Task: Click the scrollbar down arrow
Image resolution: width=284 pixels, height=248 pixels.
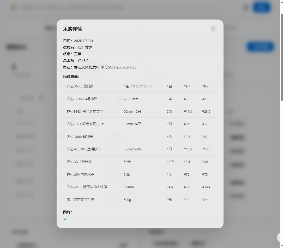Action: (282, 246)
